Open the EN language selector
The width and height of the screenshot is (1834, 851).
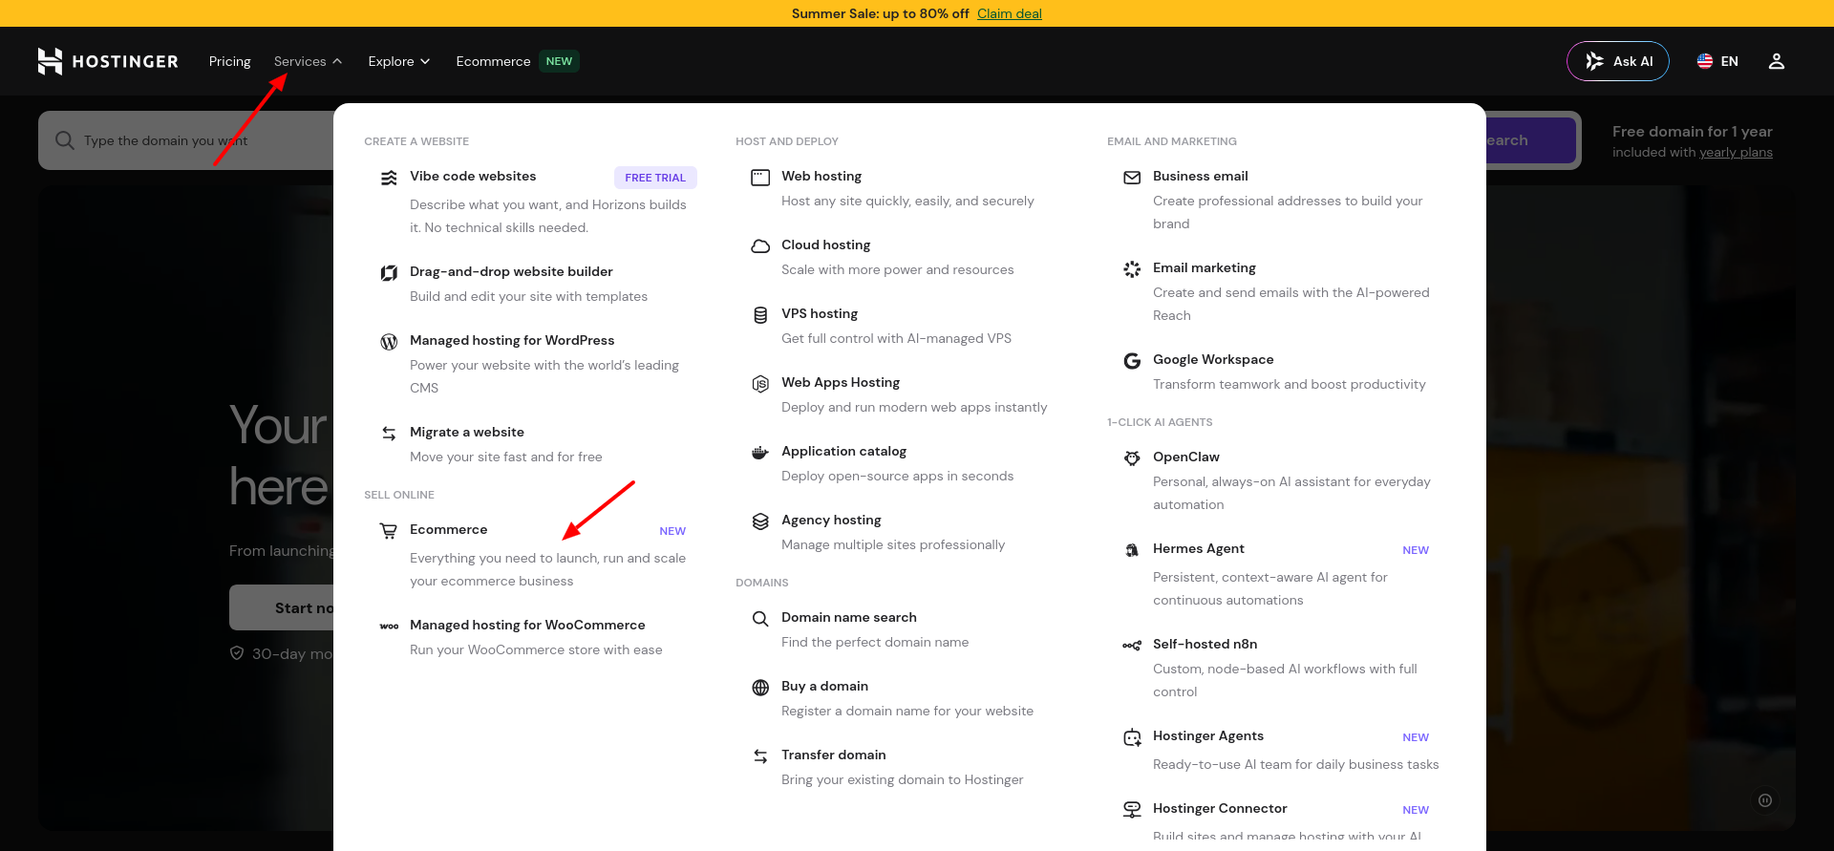pyautogui.click(x=1717, y=61)
